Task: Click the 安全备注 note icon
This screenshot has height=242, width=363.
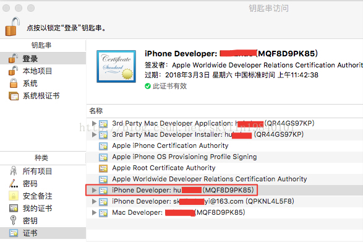Action: coord(14,196)
